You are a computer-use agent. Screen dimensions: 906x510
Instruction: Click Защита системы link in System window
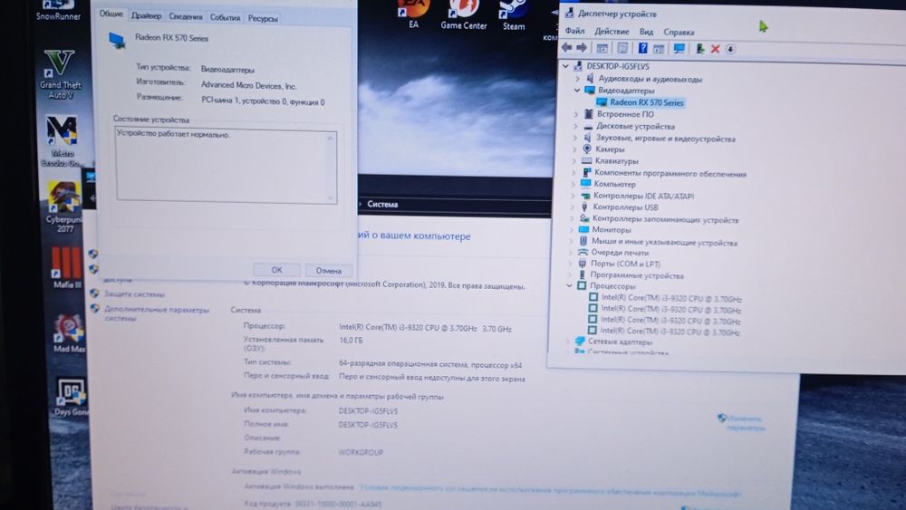pyautogui.click(x=134, y=294)
